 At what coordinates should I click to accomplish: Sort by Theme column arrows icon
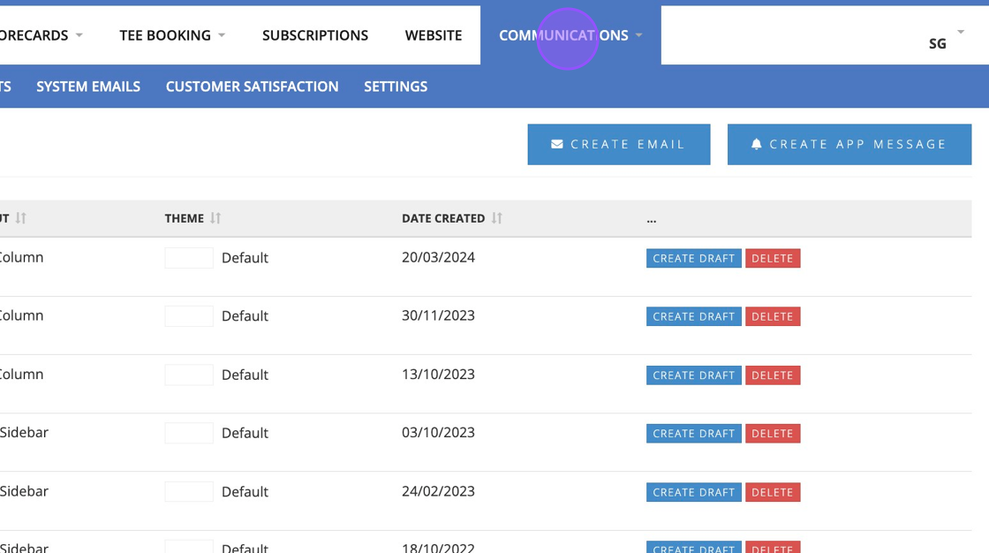pyautogui.click(x=215, y=218)
